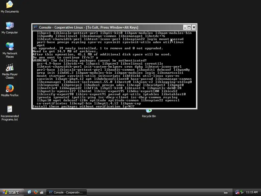Click the console window title bar text
This screenshot has width=261, height=196.
pos(88,27)
